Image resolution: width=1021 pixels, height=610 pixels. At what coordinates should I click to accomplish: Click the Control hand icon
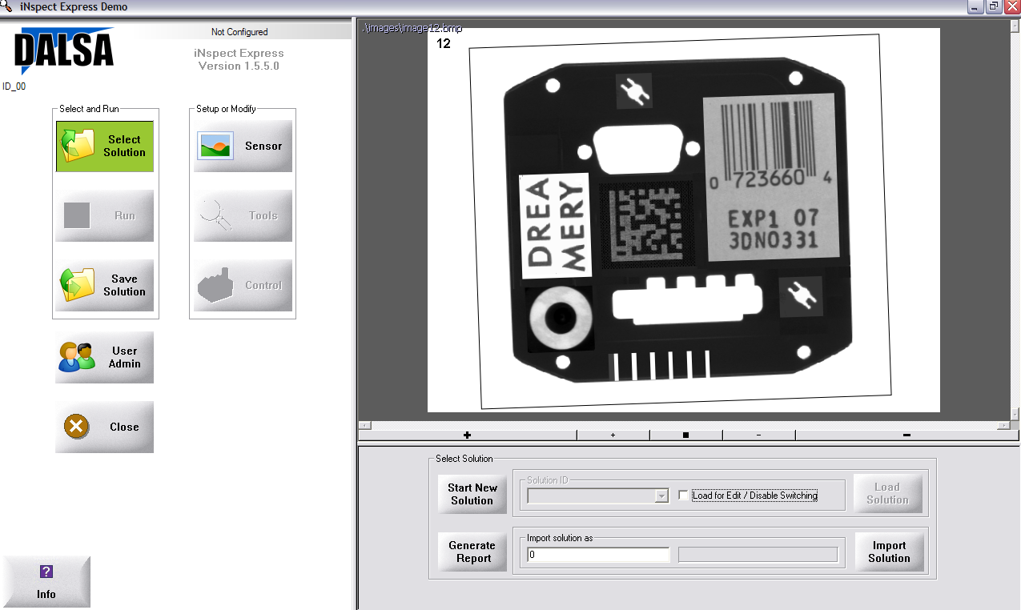pos(216,285)
